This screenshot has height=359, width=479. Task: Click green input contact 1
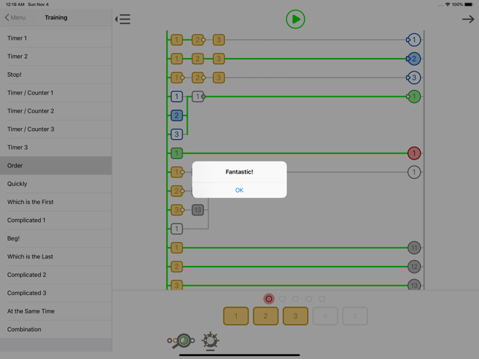click(x=177, y=153)
